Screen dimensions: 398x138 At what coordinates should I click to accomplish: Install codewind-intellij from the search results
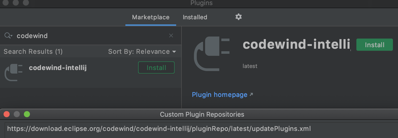pos(156,67)
